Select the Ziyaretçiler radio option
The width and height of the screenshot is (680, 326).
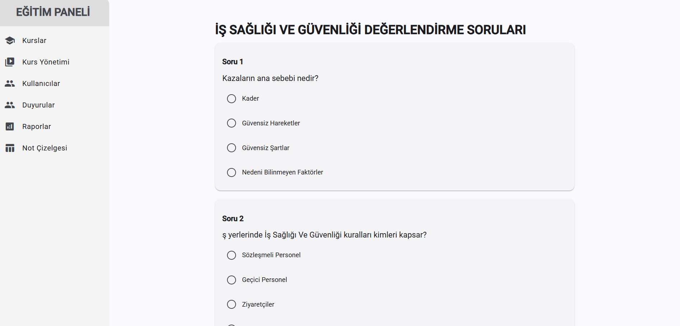[232, 305]
